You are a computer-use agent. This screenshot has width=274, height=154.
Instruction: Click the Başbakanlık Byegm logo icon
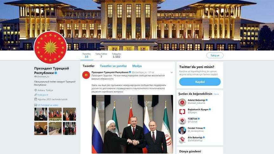pos(182,112)
